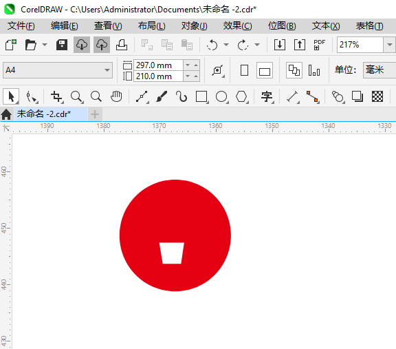
Task: Decrease page width with down stepper
Action: (x=188, y=65)
